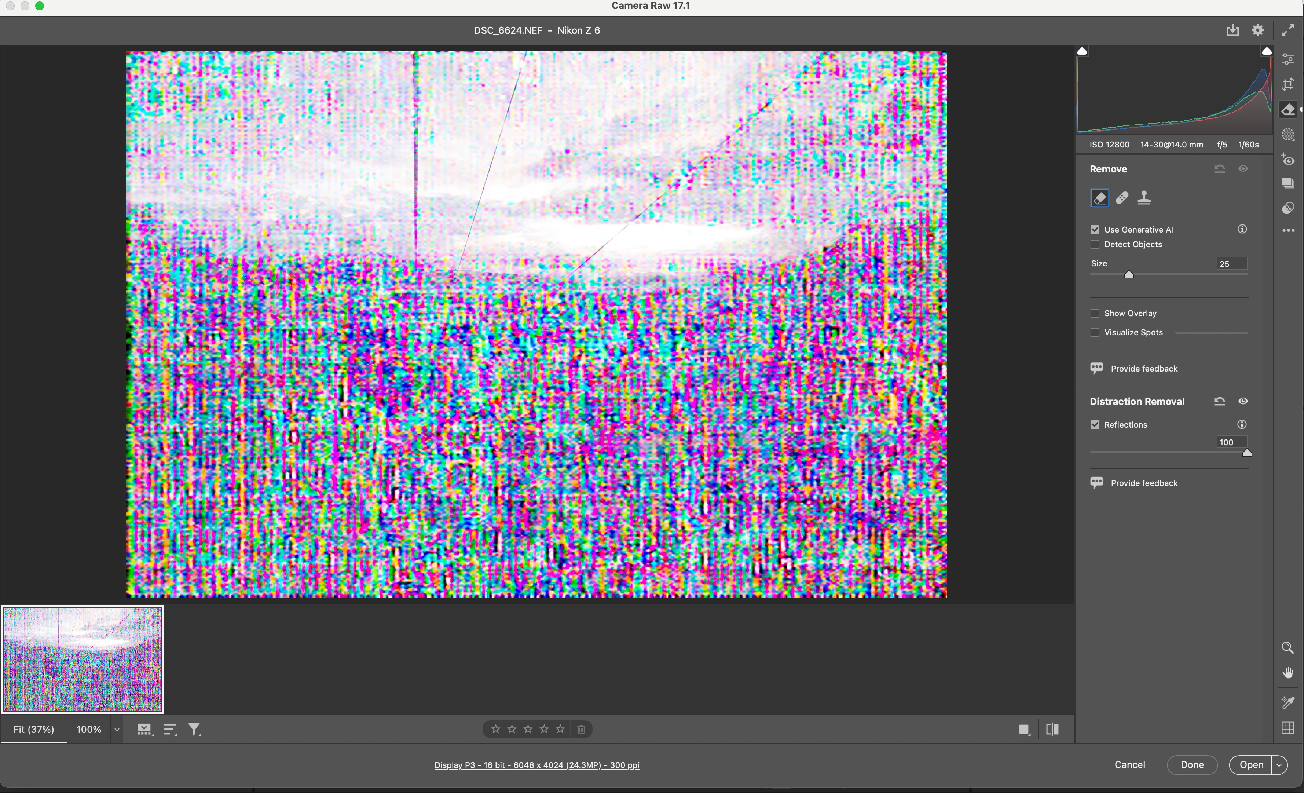
Task: Select the Hand pan tool
Action: (1287, 673)
